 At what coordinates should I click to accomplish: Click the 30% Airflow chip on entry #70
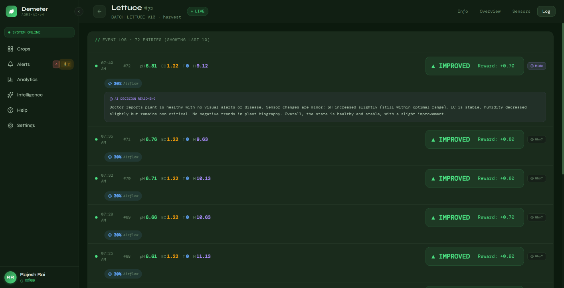pos(123,196)
